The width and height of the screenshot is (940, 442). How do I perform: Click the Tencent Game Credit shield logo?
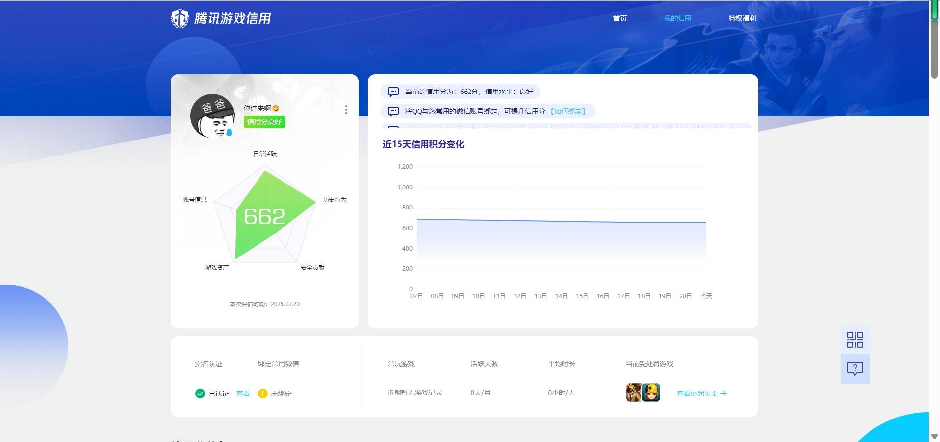click(180, 19)
